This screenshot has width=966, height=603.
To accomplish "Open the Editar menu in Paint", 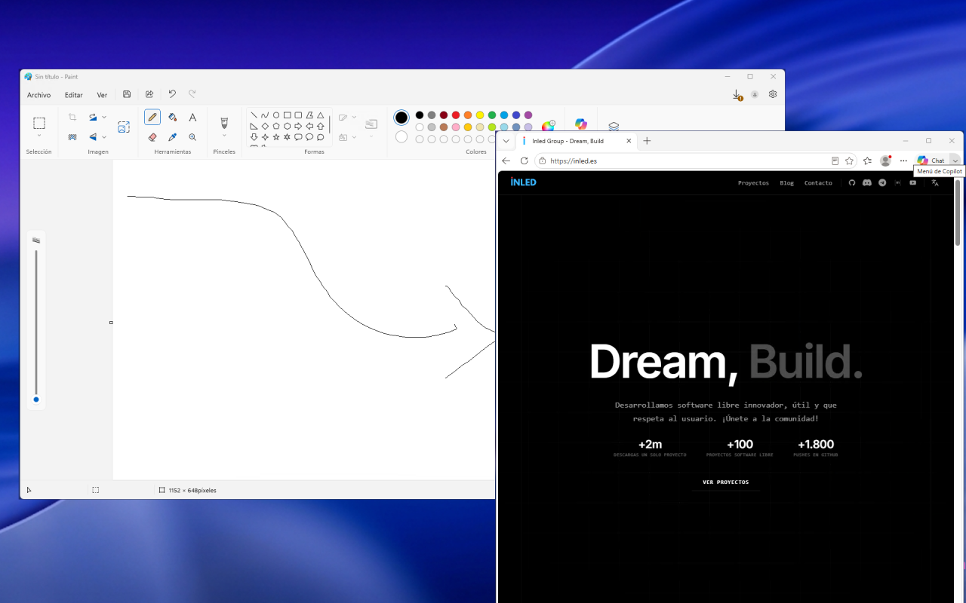I will (74, 95).
